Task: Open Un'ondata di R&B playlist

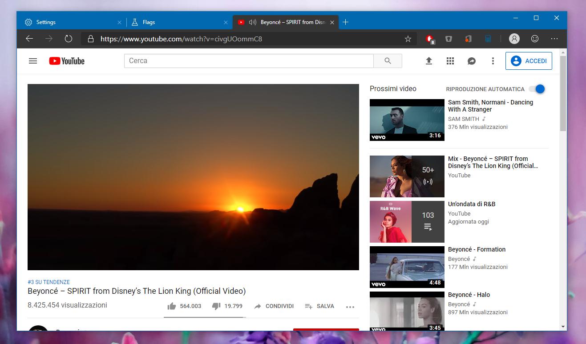Action: 472,204
